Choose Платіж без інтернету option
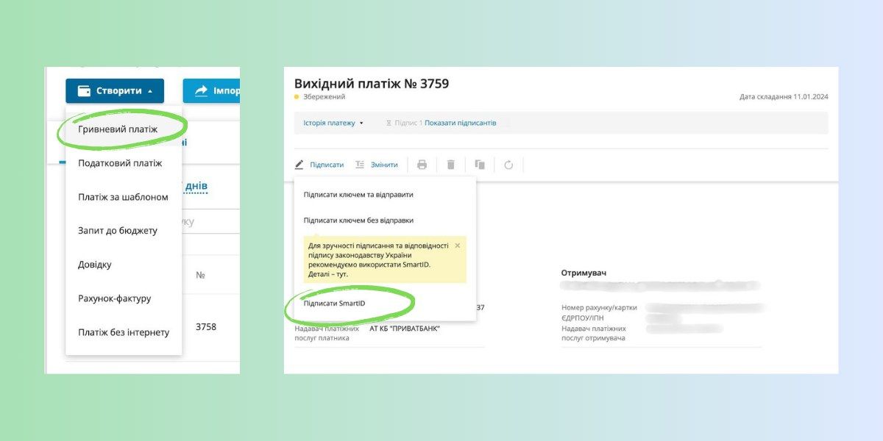 pos(124,332)
